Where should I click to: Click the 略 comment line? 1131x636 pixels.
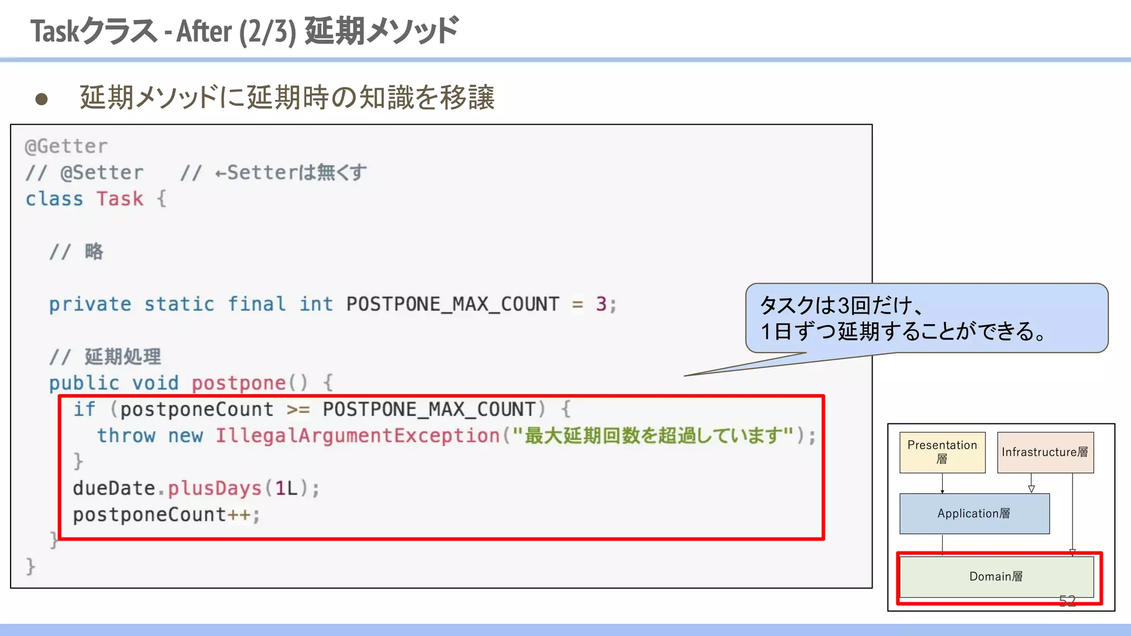76,252
